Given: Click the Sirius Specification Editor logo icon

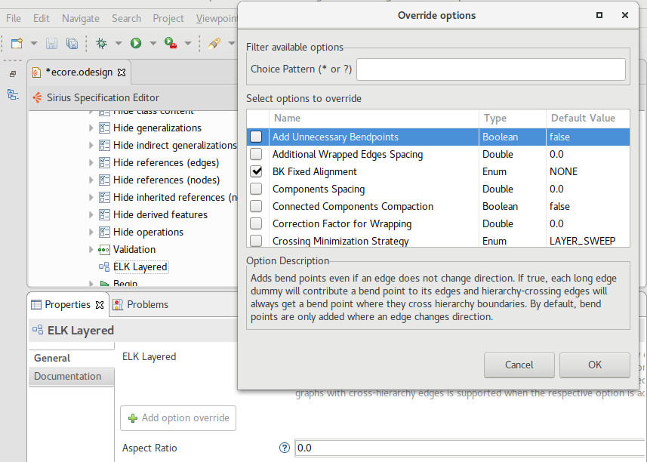Looking at the screenshot, I should [x=37, y=97].
